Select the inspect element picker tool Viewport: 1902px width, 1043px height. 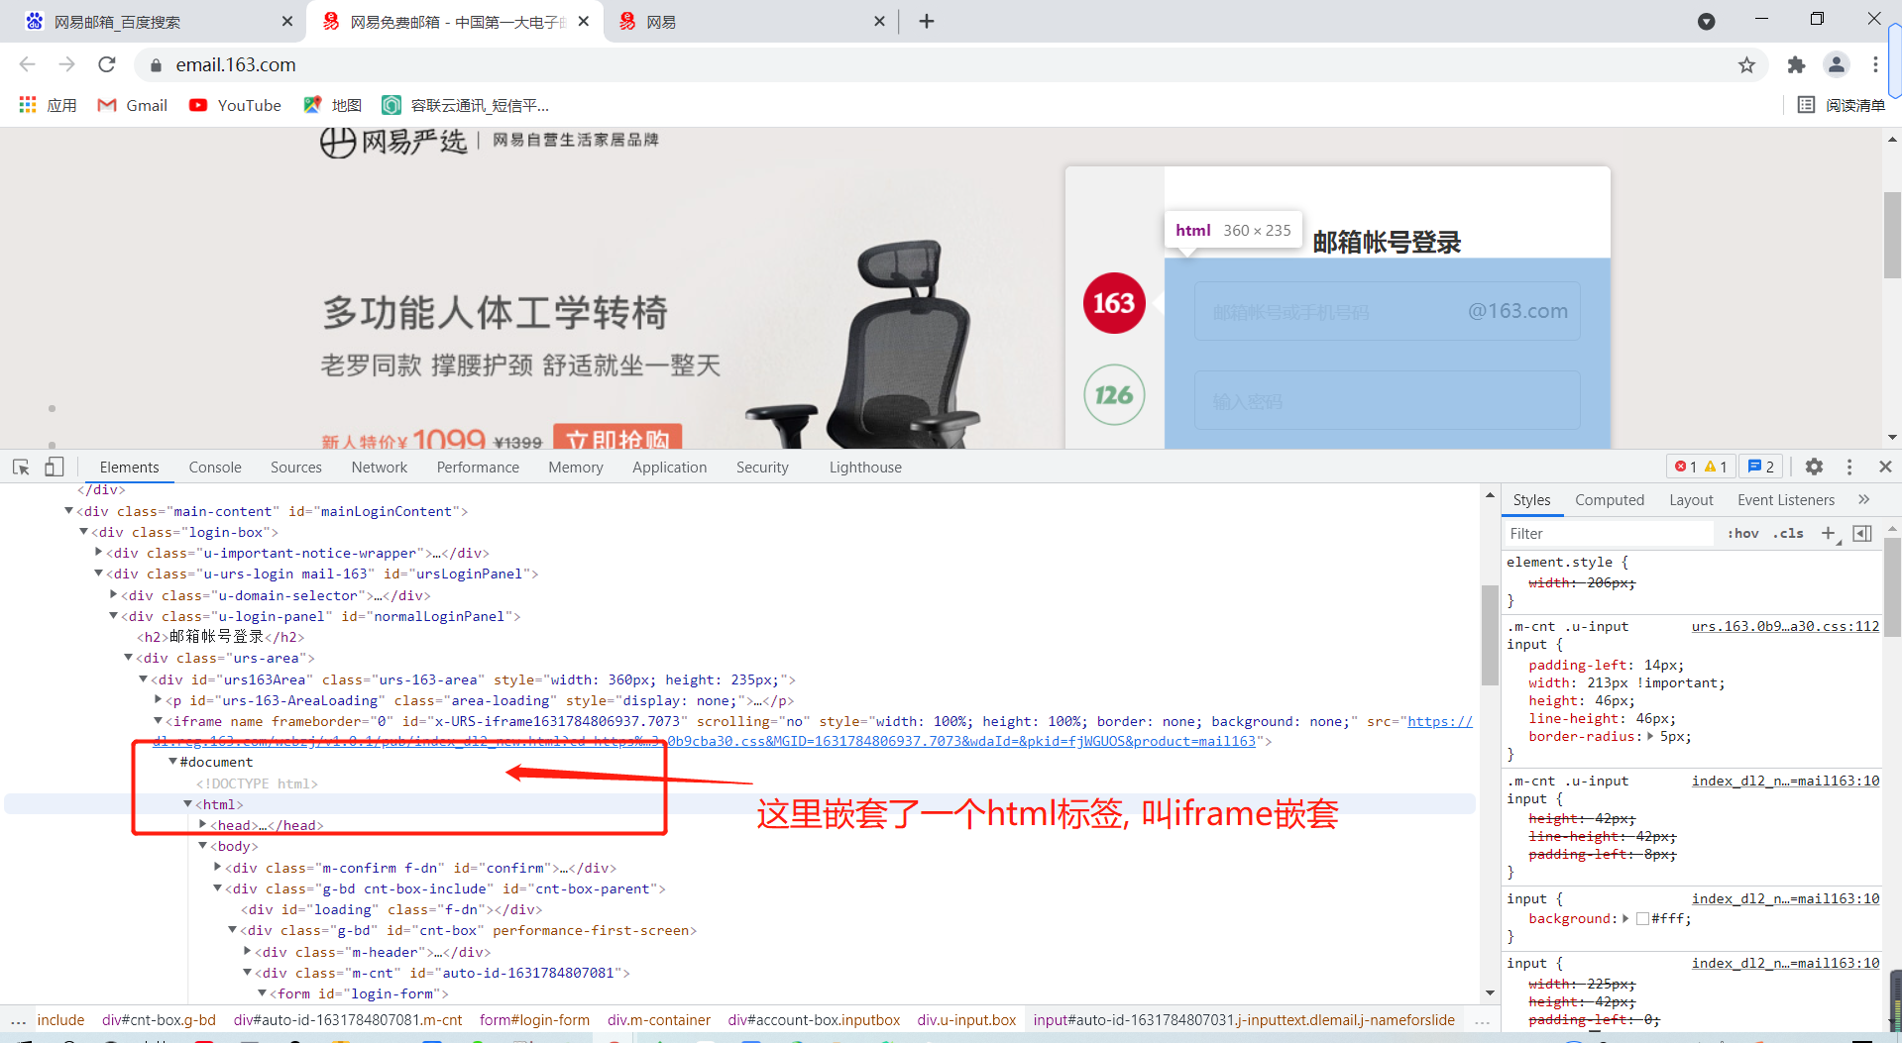point(21,467)
